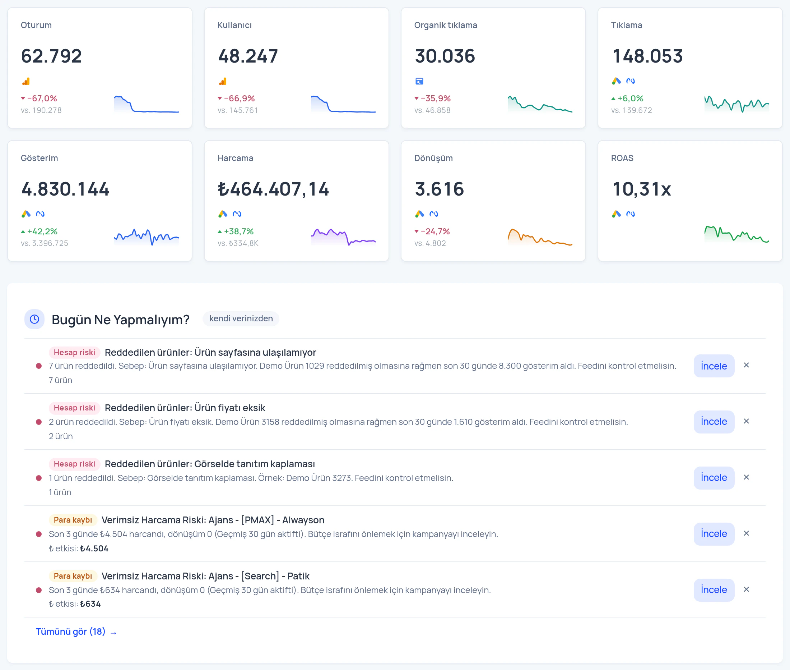
Task: Open the Oturum sparkline chart
Action: click(x=147, y=104)
